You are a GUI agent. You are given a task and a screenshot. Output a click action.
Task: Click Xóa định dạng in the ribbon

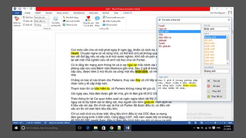pos(70,18)
